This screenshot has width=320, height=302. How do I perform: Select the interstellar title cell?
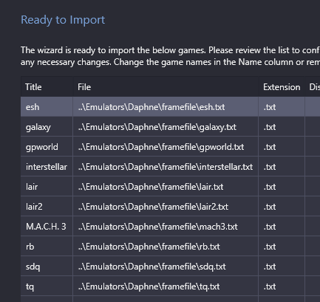[47, 167]
